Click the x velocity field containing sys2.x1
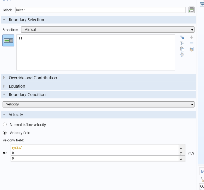The image size is (204, 190). click(94, 147)
